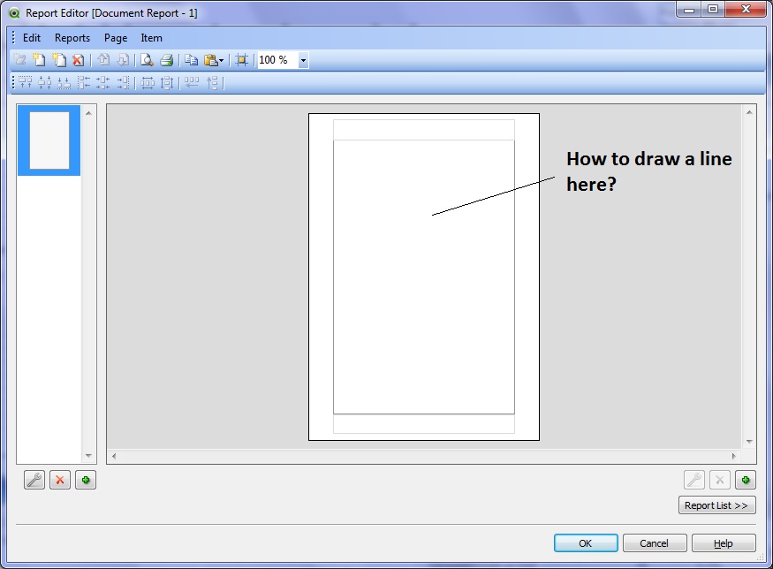Click the Multi Paper Page add icon
773x569 pixels.
[x=58, y=60]
